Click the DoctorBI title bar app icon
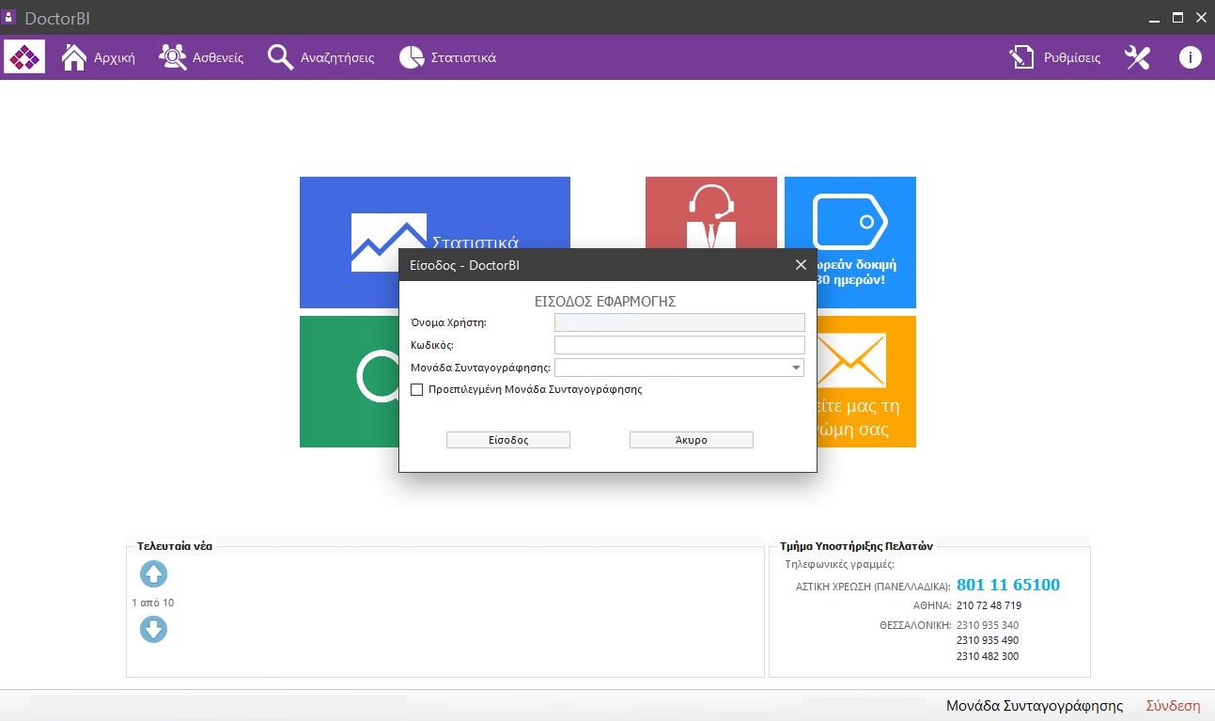This screenshot has width=1215, height=721. (10, 16)
